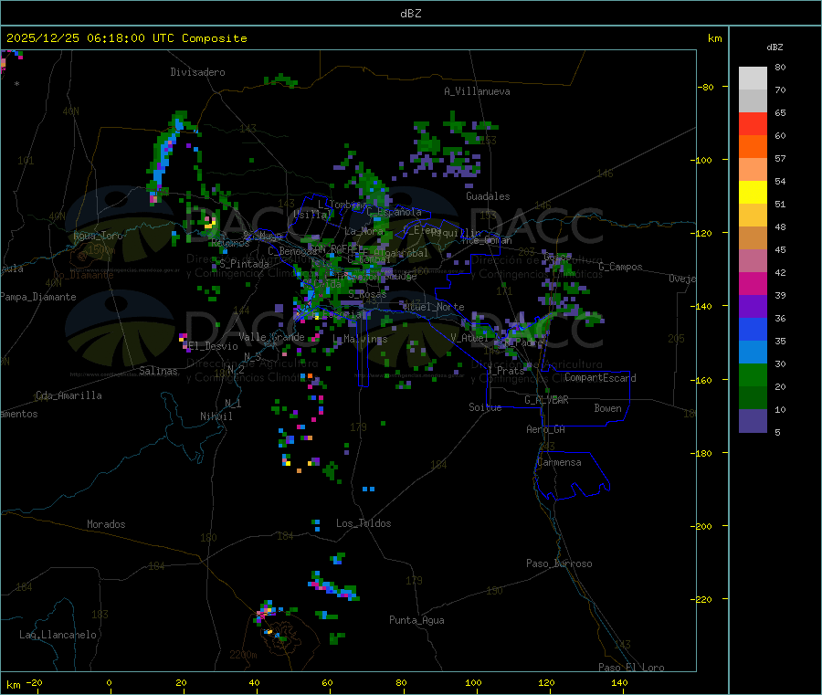Click the CompantEscard location label
Screen dimensions: 822x695
pos(600,377)
